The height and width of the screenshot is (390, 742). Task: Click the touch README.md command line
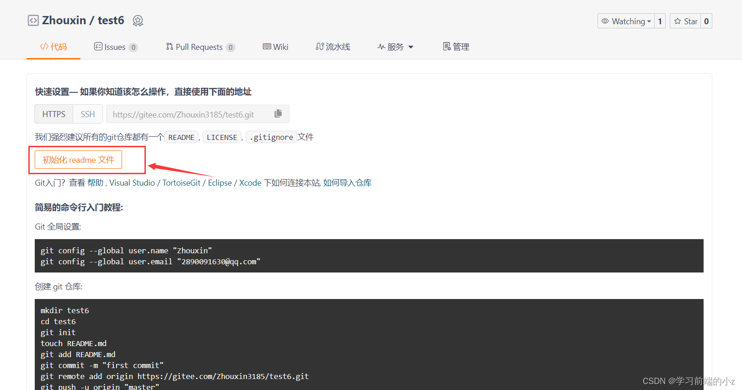pos(74,343)
